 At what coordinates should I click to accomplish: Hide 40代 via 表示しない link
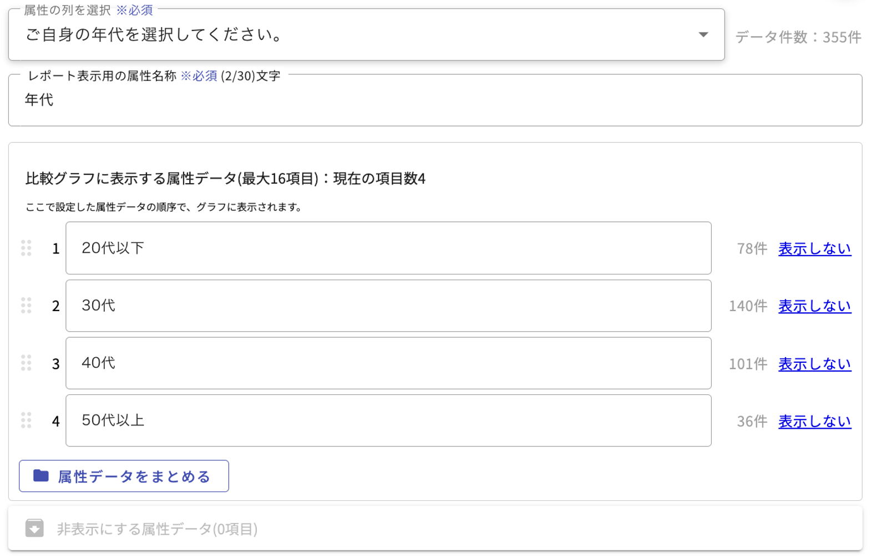point(814,364)
